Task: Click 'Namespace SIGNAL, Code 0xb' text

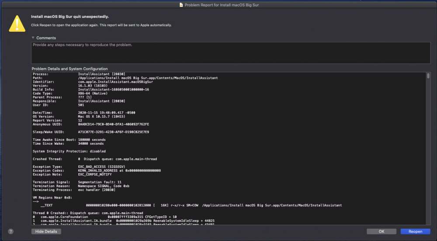Action: coord(104,186)
